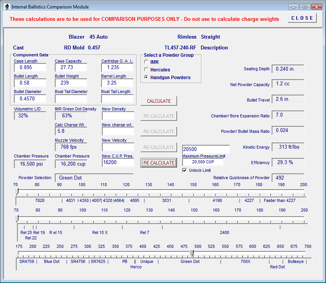The width and height of the screenshot is (326, 283).
Task: Click the Powder Selection field showing Green Dot
Action: coord(94,178)
